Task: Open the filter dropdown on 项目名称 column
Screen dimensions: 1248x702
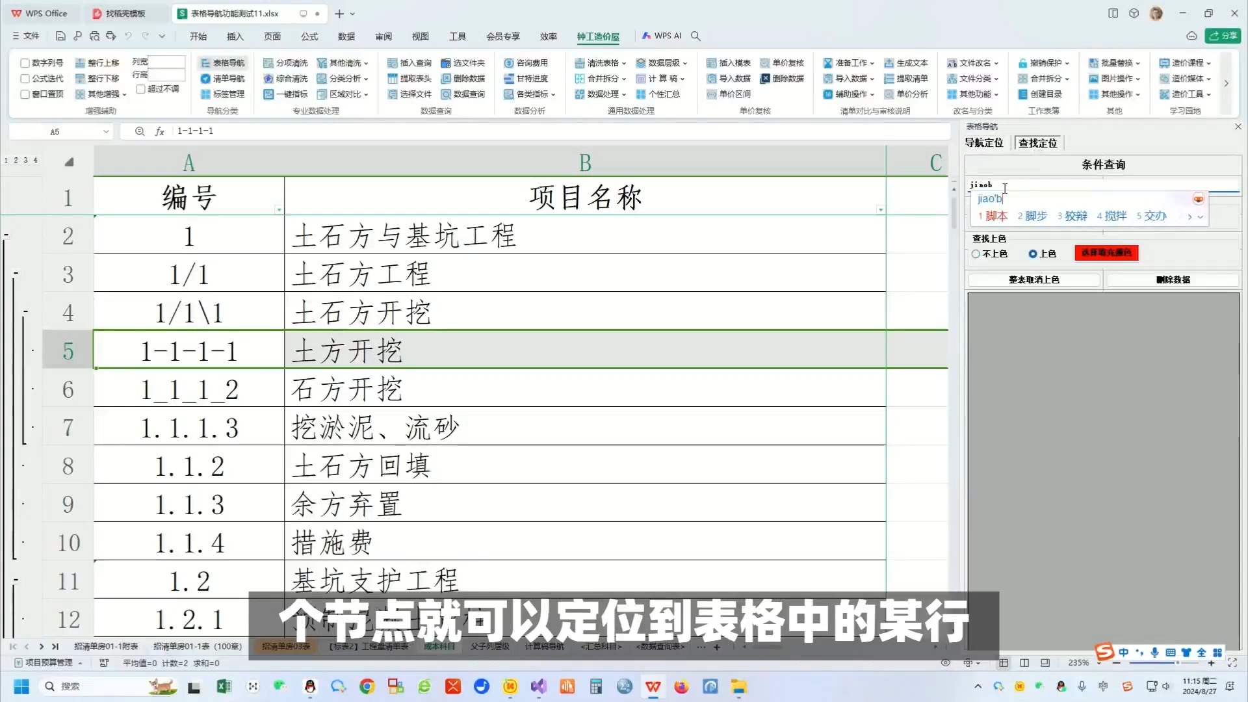Action: (x=881, y=210)
